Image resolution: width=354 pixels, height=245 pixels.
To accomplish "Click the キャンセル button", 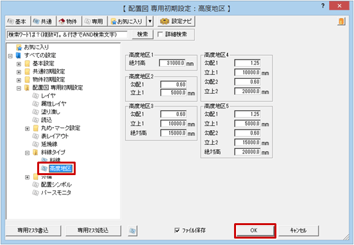I will [x=298, y=230].
